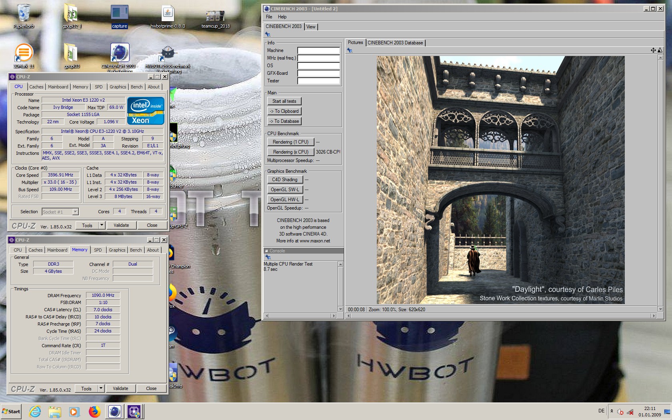Screen dimensions: 672x420
Task: Open teamcup_2018 desktop icon
Action: pos(215,18)
